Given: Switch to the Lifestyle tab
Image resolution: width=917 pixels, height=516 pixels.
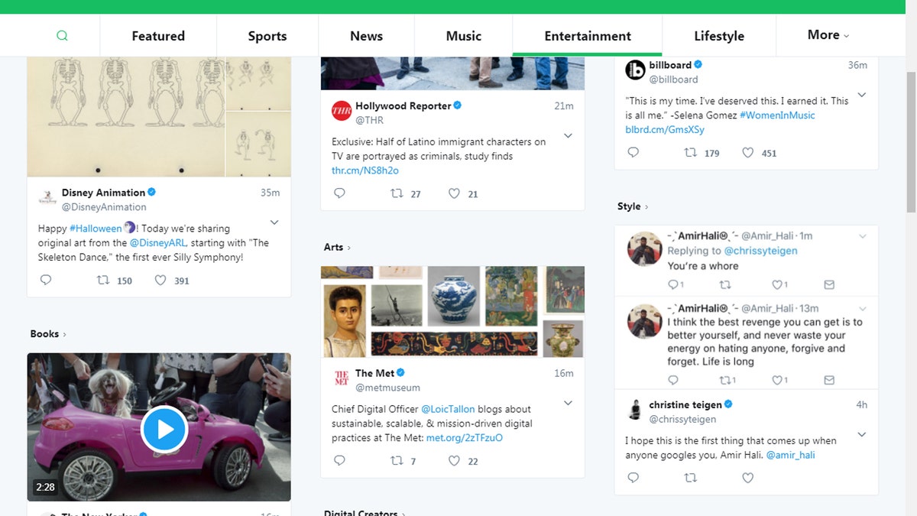Looking at the screenshot, I should [719, 36].
